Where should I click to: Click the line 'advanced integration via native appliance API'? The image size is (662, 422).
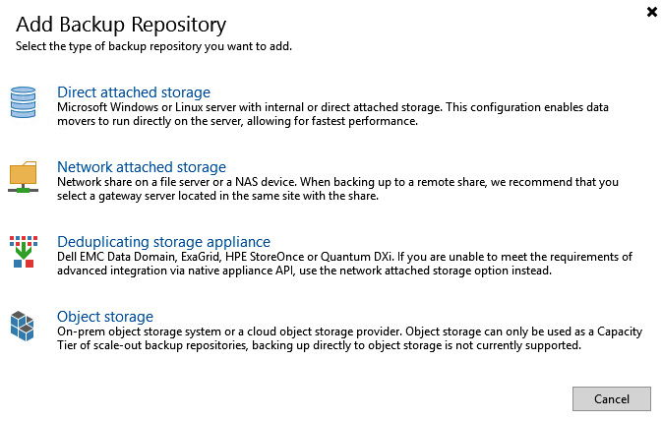pos(304,271)
